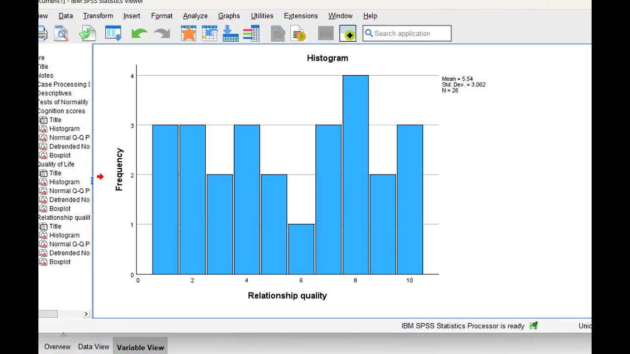The width and height of the screenshot is (630, 354).
Task: Click the search magnifier icon
Action: 369,33
